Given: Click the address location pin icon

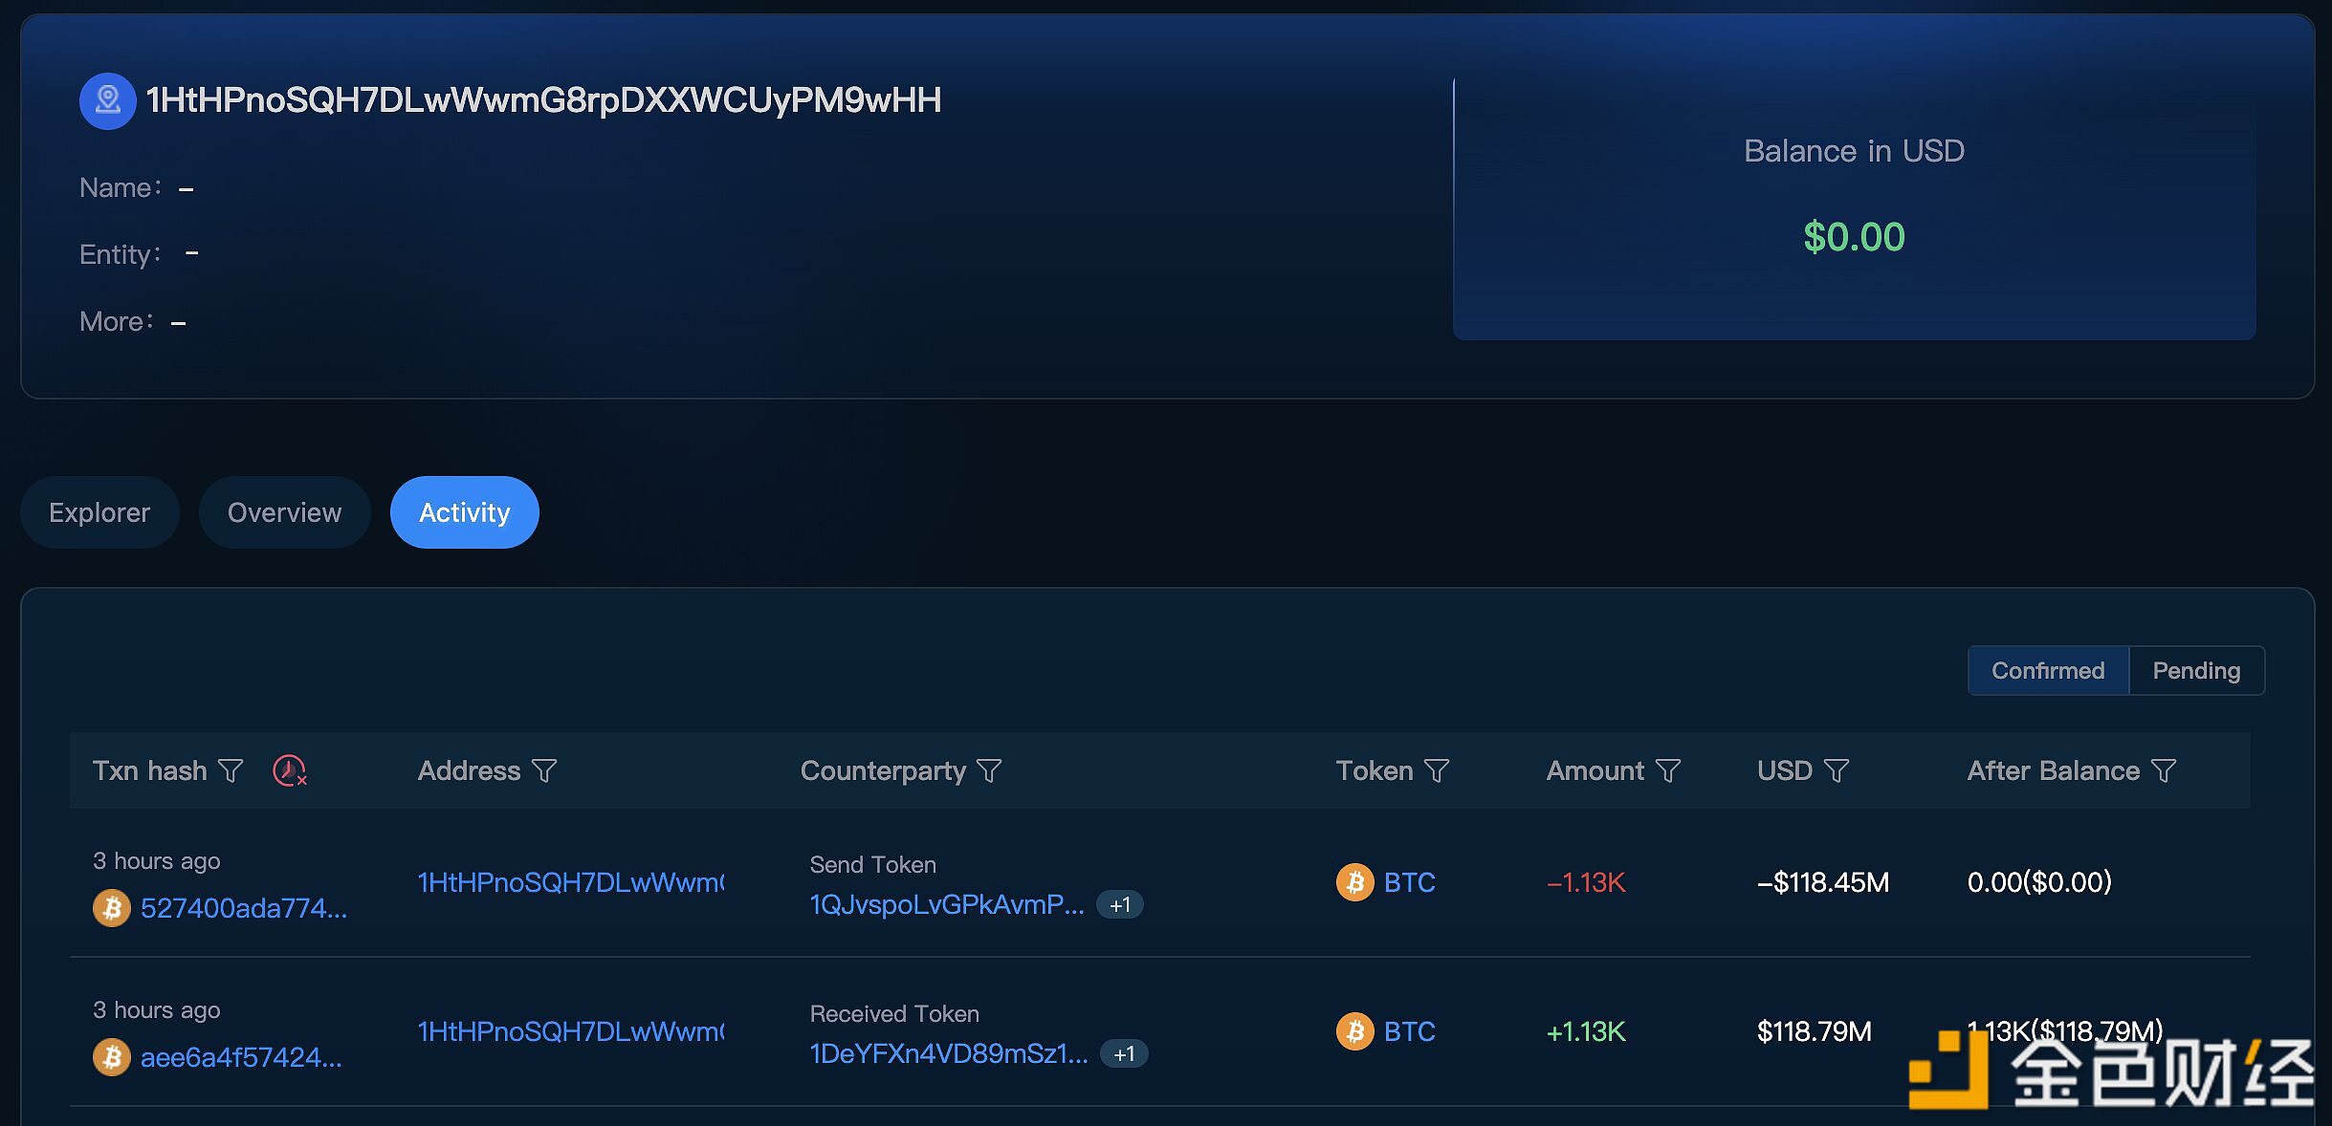Looking at the screenshot, I should coord(107,100).
